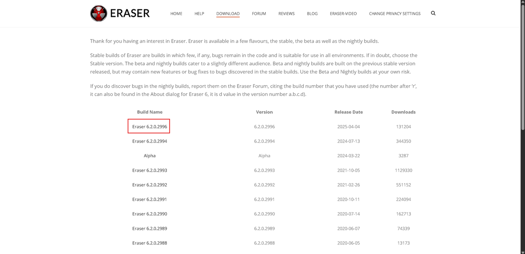Open the BLOG menu item
Screen dimensions: 525x254
click(x=312, y=14)
